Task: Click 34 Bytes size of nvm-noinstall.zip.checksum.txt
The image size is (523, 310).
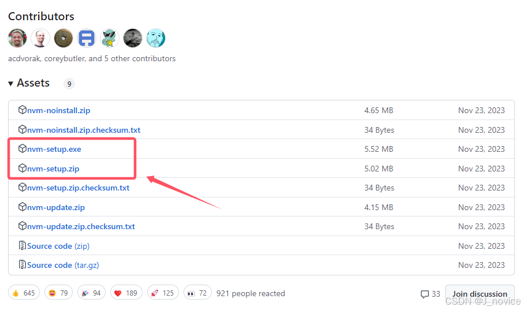Action: tap(379, 130)
